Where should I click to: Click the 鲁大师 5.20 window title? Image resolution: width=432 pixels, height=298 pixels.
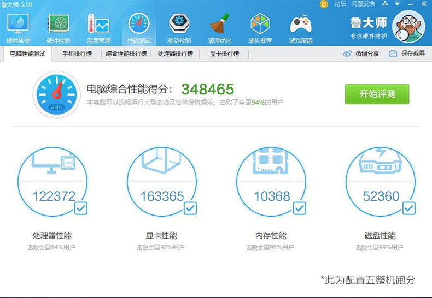click(16, 4)
